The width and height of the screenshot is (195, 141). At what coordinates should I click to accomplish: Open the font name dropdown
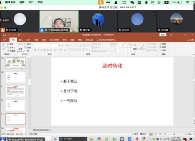[x=42, y=46]
